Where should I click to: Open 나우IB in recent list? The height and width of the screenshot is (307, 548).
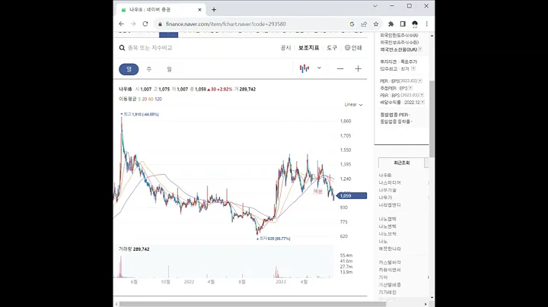point(385,175)
